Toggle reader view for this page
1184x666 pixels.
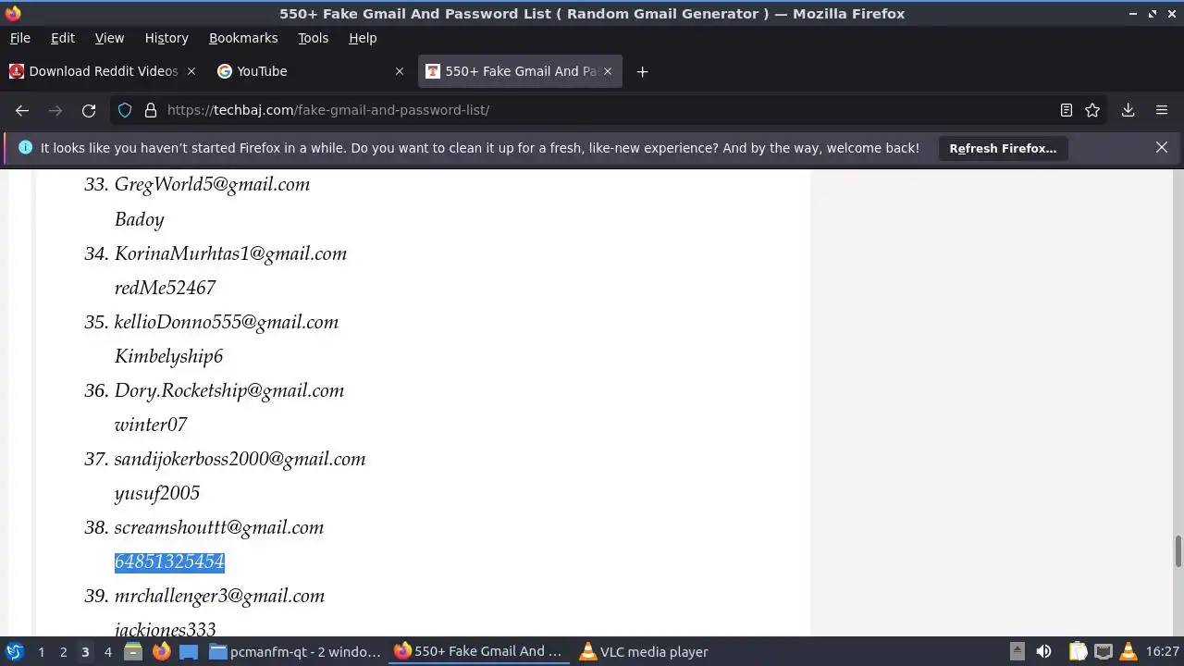coord(1067,110)
